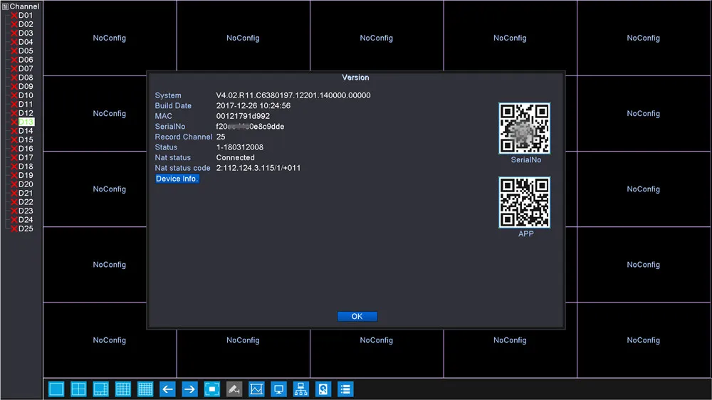
Task: Select the four-split view layout
Action: coord(78,389)
